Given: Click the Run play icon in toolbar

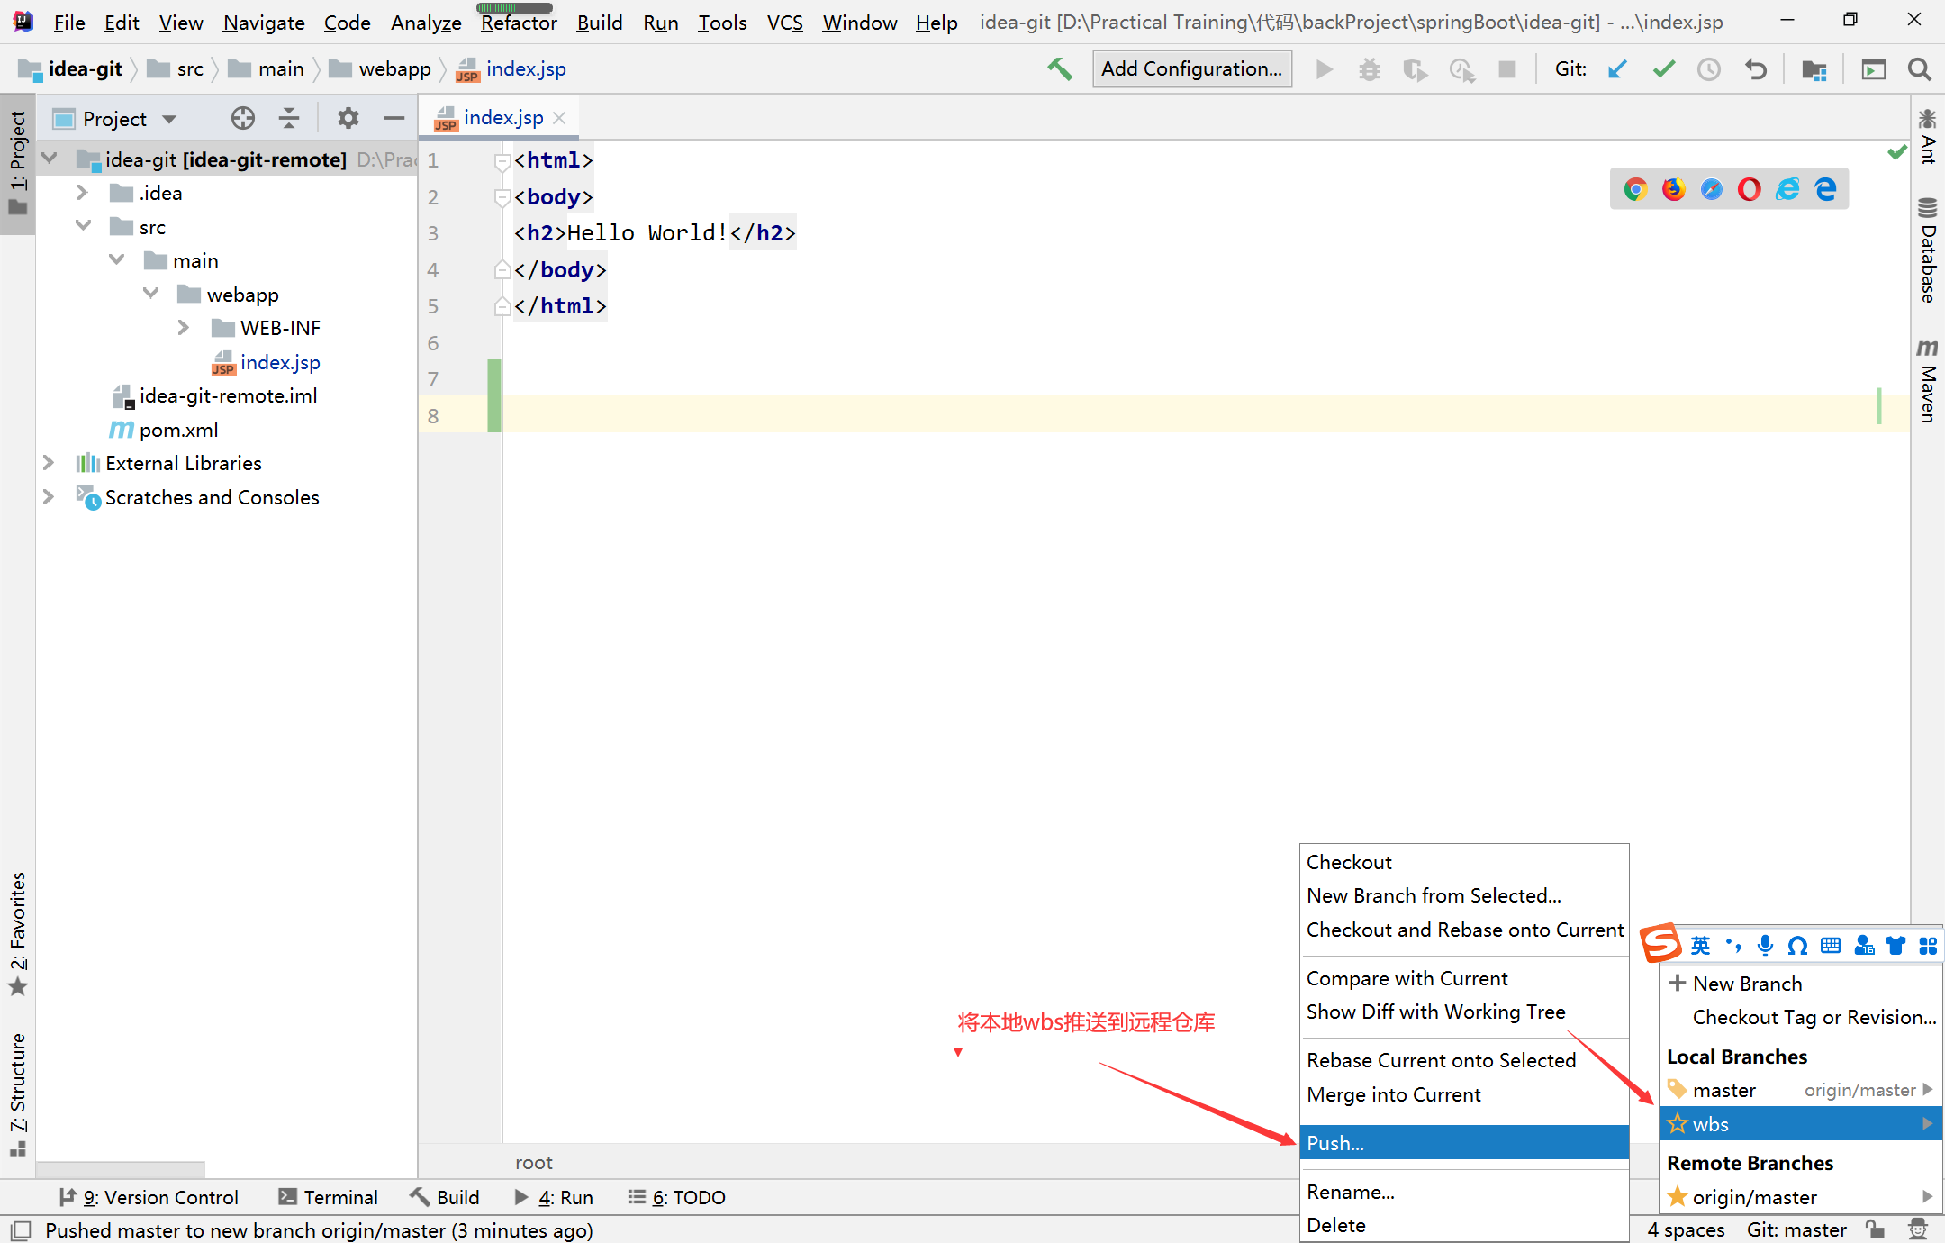Looking at the screenshot, I should tap(1324, 69).
